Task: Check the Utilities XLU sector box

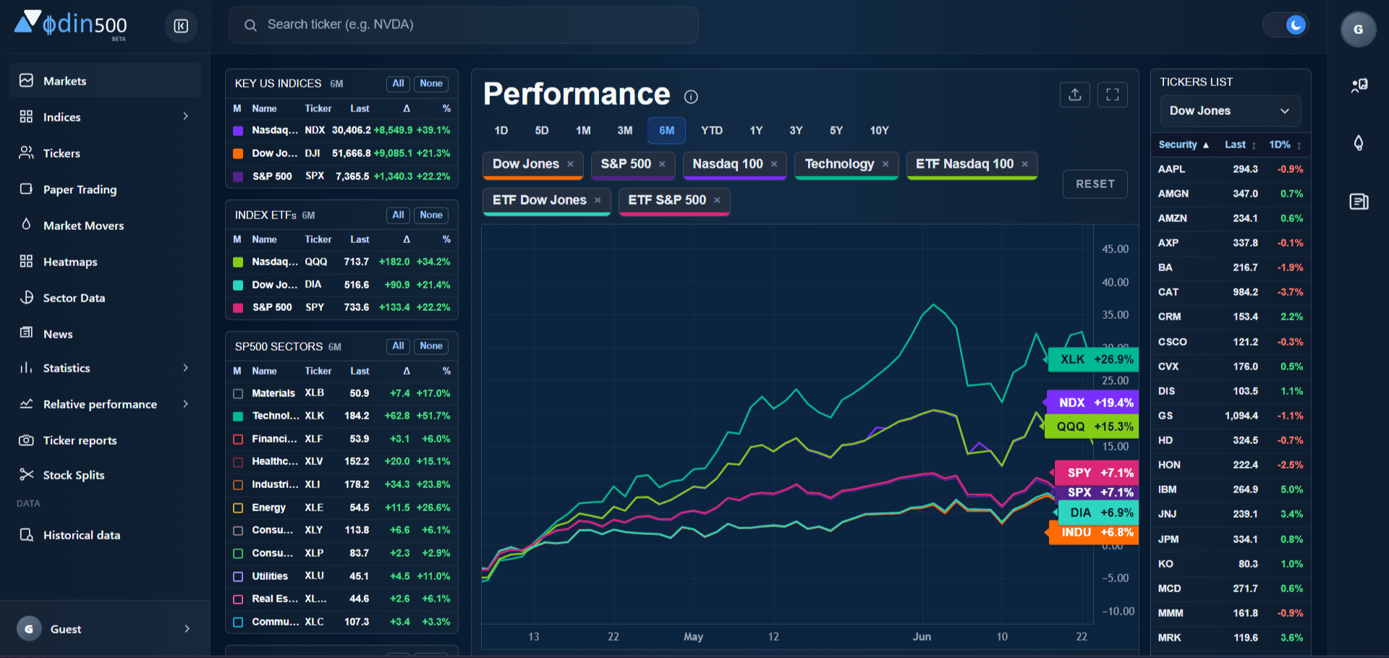Action: pos(237,576)
